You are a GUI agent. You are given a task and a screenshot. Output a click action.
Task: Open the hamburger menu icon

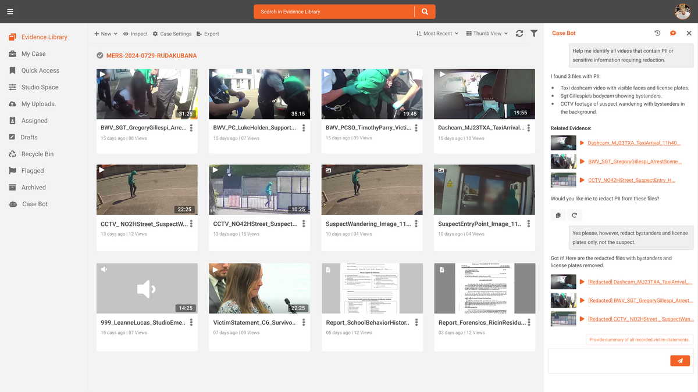[x=10, y=12]
